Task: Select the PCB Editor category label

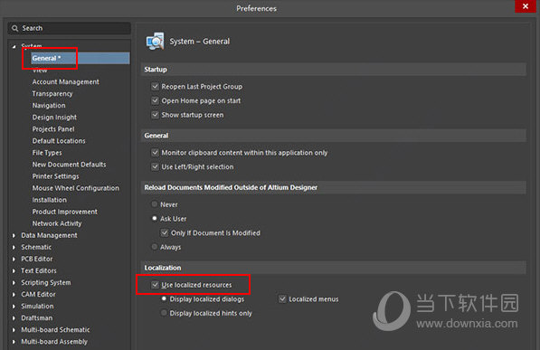Action: click(x=37, y=259)
